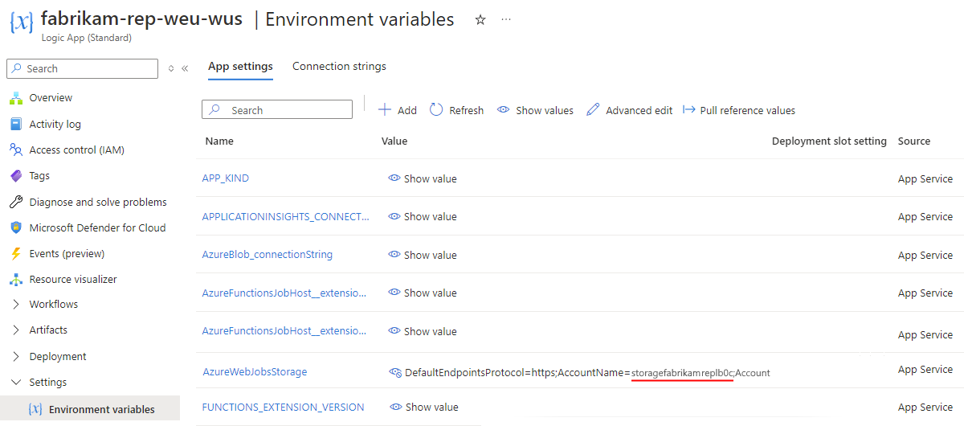Open the FUNCTIONS_EXTENSION_VERSION setting
This screenshot has height=426, width=964.
(x=283, y=407)
